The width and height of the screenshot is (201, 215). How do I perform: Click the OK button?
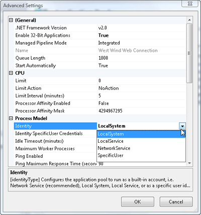pos(138,202)
